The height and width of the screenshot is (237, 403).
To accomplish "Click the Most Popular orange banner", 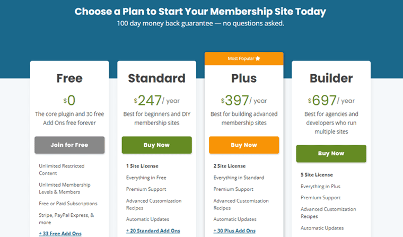I will click(x=244, y=59).
